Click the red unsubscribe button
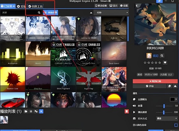The height and width of the screenshot is (131, 179). (155, 81)
